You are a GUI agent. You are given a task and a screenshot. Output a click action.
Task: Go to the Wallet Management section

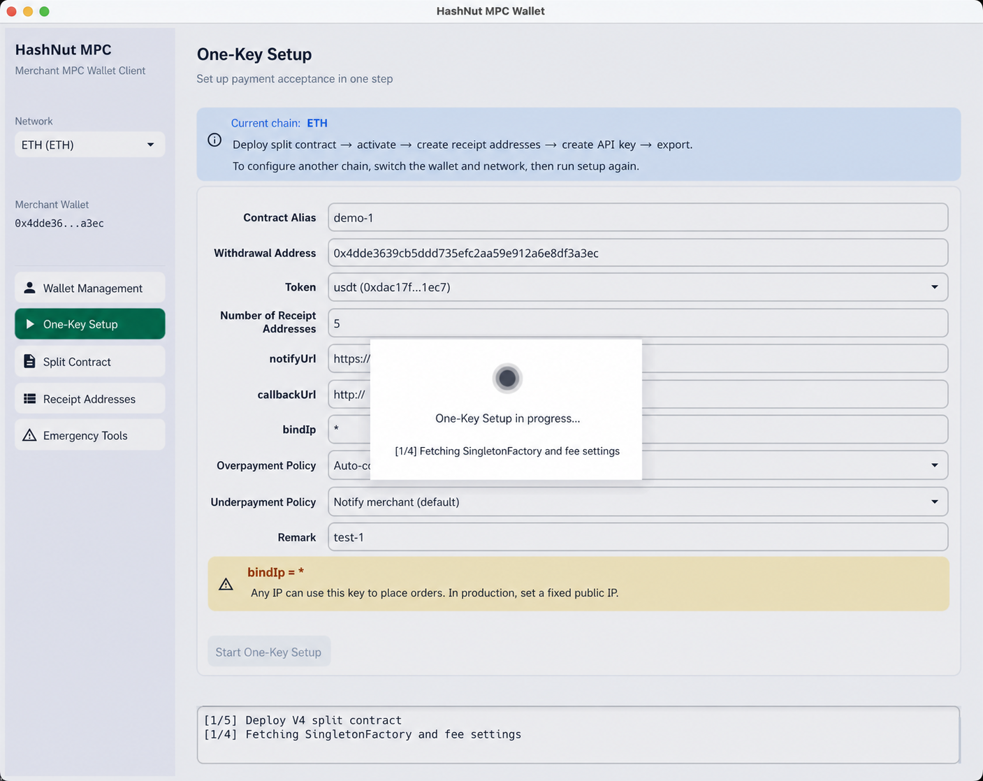(90, 288)
